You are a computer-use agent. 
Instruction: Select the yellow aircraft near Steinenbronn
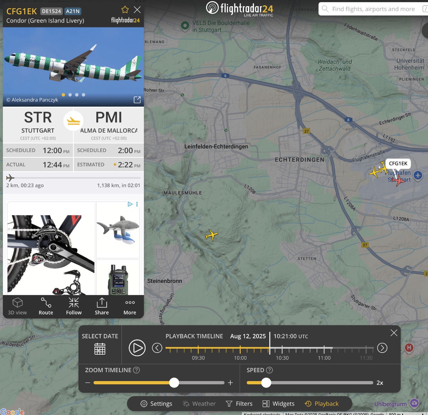212,235
